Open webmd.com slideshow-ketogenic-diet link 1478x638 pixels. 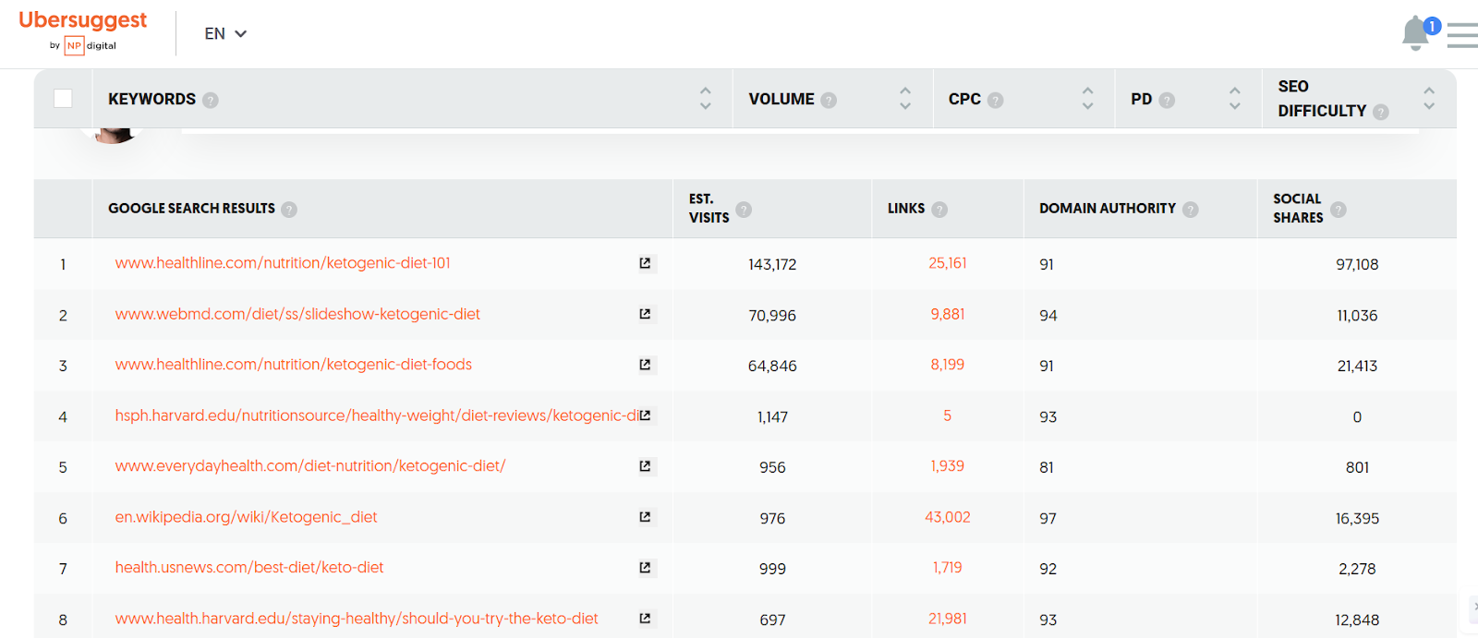point(297,314)
